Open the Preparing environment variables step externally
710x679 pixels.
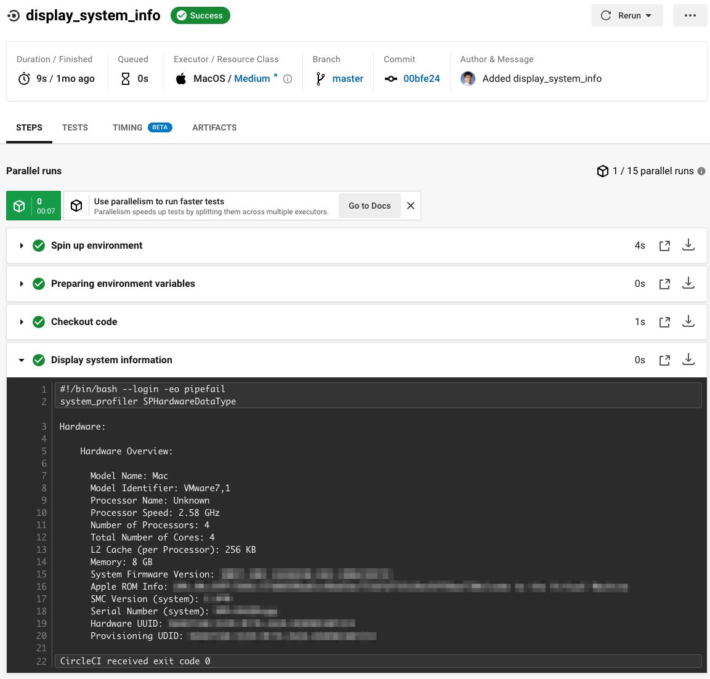tap(664, 283)
